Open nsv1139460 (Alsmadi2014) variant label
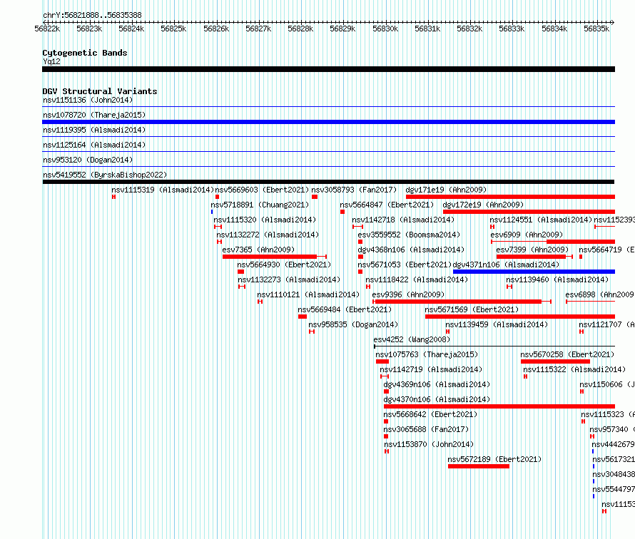The image size is (635, 539). point(557,279)
